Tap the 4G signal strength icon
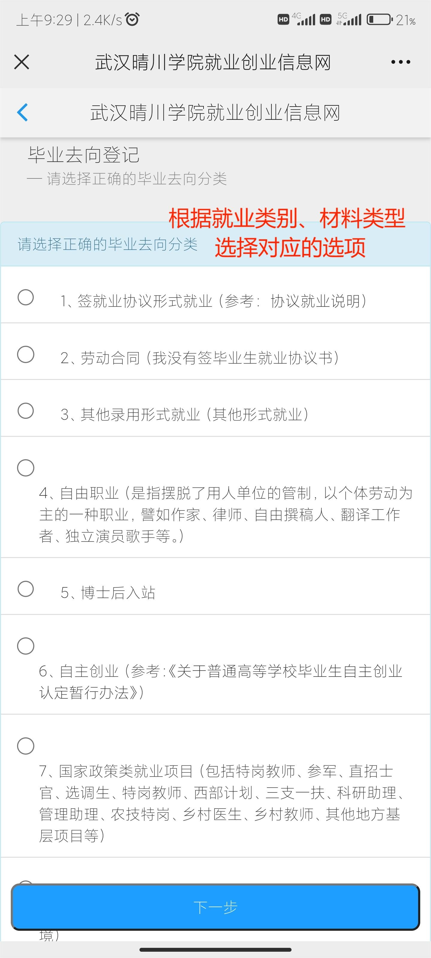This screenshot has width=431, height=958. [305, 19]
